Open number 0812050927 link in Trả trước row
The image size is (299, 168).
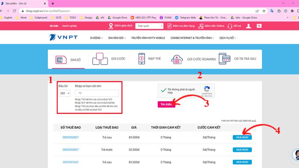point(71,150)
